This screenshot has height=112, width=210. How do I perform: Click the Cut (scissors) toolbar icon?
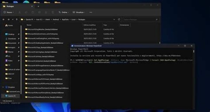20,12
